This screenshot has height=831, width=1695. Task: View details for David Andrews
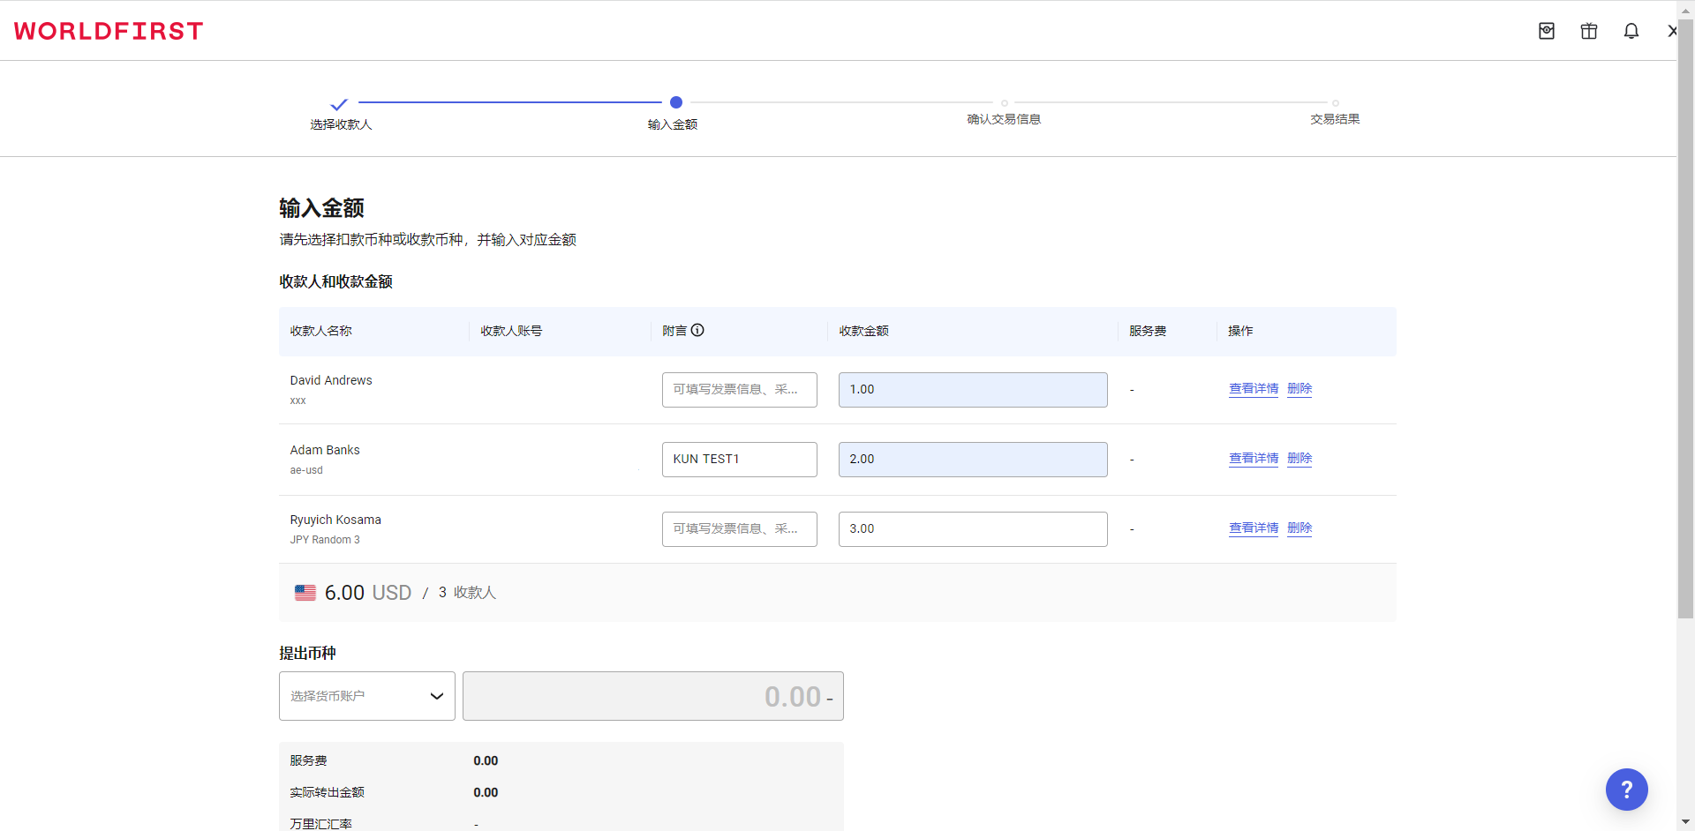[1254, 388]
